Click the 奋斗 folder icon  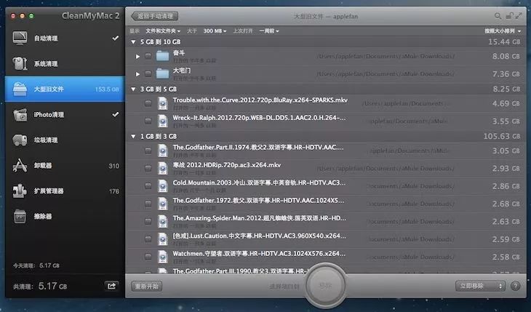162,56
